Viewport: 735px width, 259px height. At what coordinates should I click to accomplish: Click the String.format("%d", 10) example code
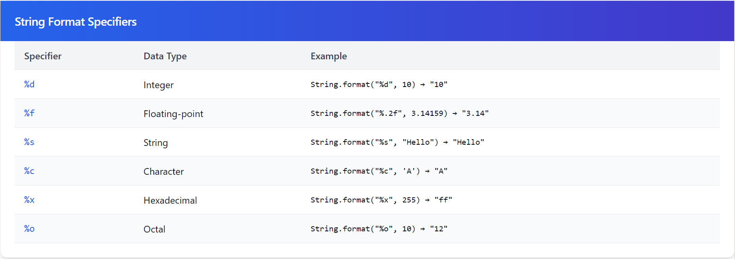pos(379,84)
